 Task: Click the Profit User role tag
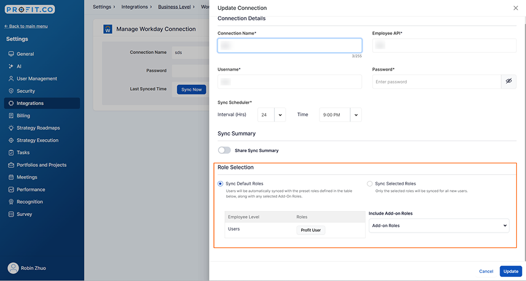(x=311, y=230)
